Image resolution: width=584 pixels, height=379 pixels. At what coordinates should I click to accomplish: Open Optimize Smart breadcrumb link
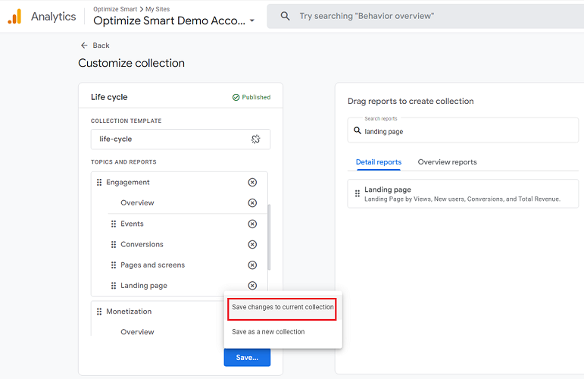coord(115,9)
